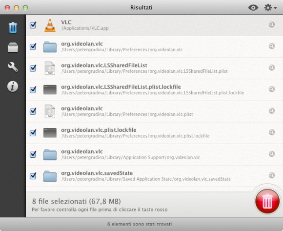Reveal org.videolan.vlc.savedState with magnifier icon
This screenshot has height=231, width=283.
pos(272,175)
